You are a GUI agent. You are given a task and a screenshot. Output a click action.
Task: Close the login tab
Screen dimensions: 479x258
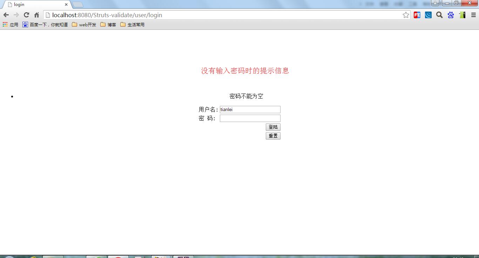click(x=66, y=5)
